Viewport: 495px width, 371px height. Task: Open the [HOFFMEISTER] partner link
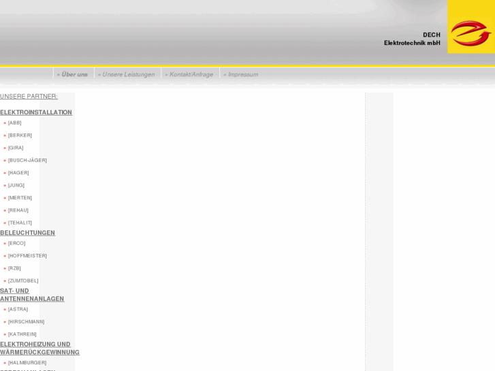click(27, 256)
